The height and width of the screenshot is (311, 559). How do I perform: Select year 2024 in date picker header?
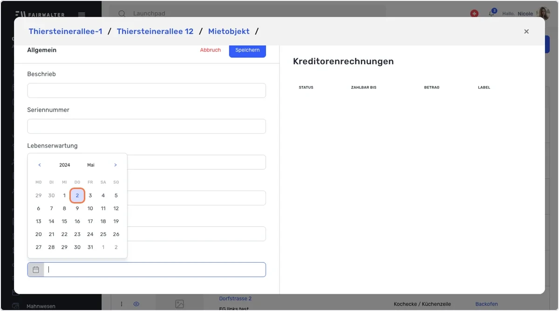click(65, 165)
